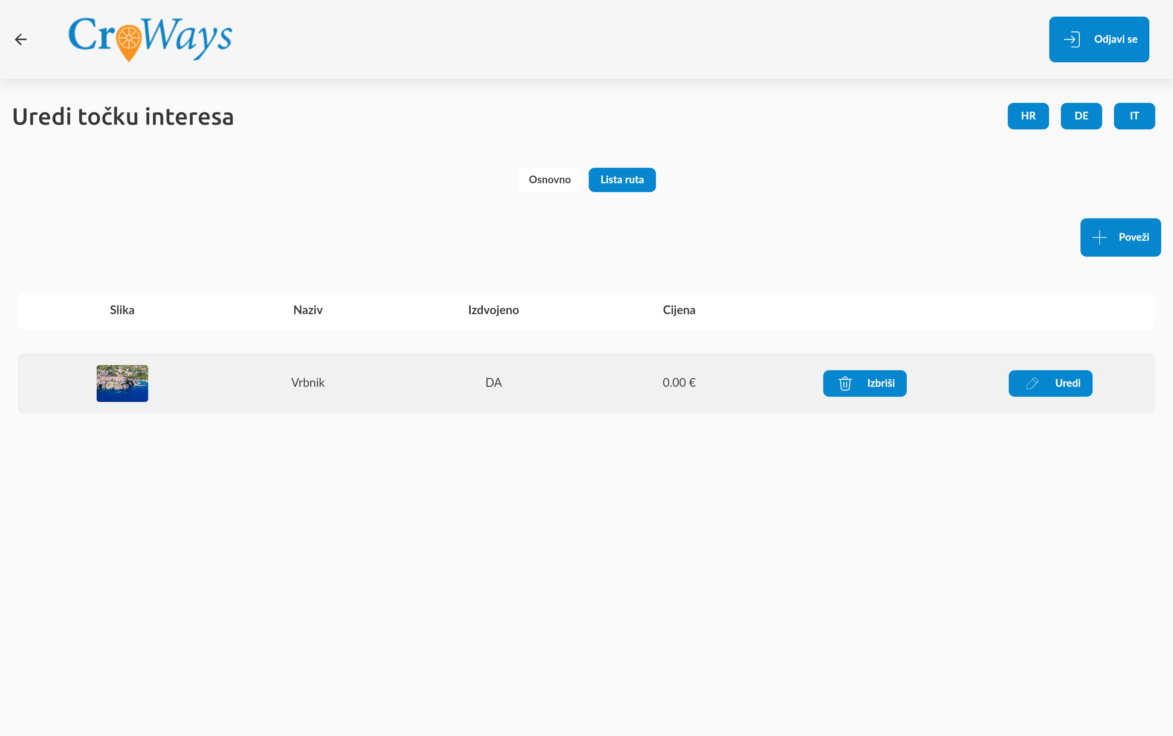1173x736 pixels.
Task: Select the Lista ruta tab
Action: (621, 180)
